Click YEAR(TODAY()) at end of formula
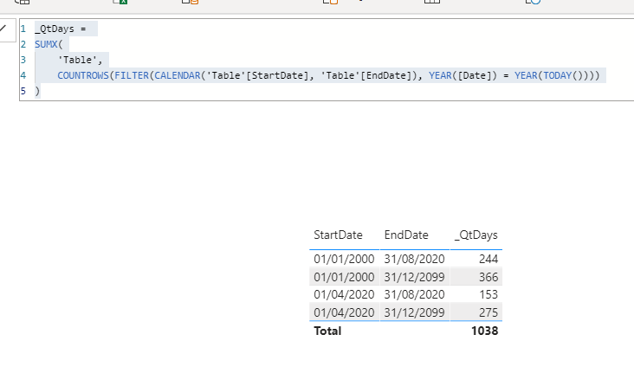 (x=554, y=75)
